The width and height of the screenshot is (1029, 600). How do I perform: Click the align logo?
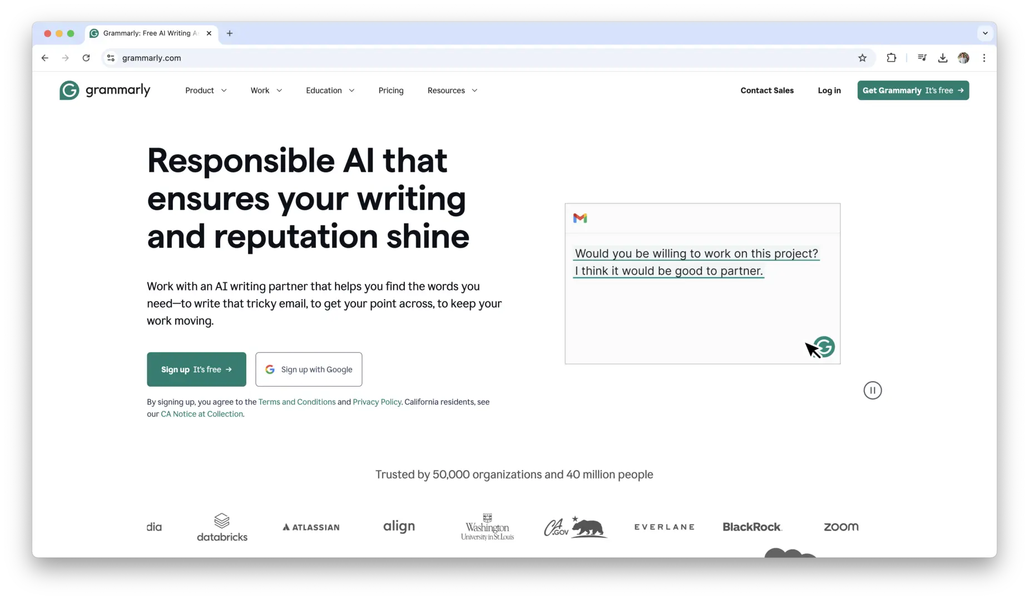399,526
